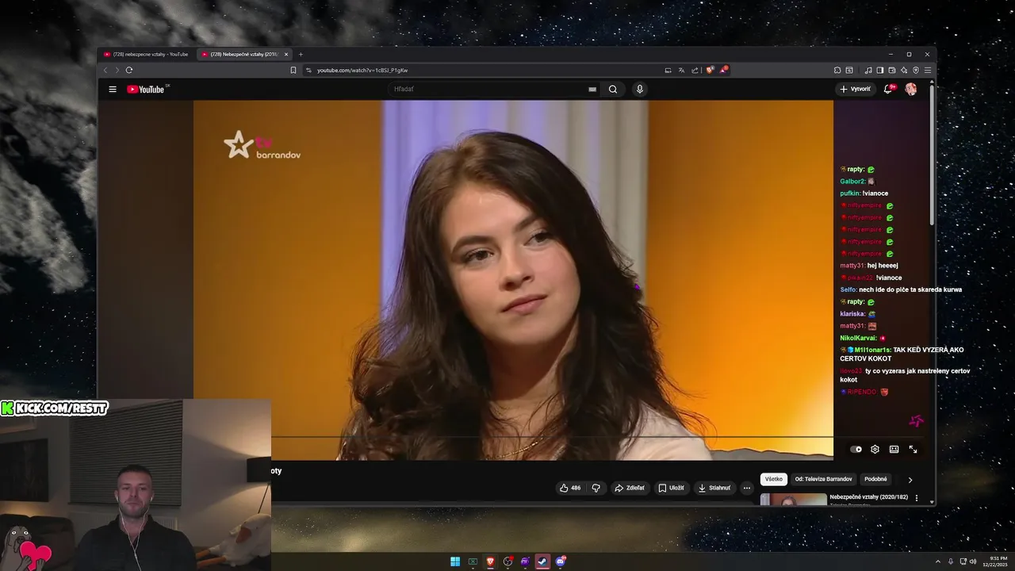Click the sidebar panel icon in browser toolbar

point(880,70)
